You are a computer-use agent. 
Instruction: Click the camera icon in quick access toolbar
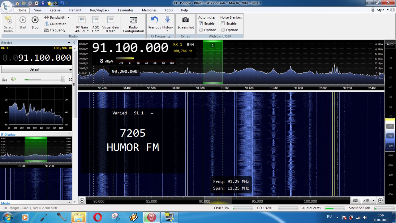(x=56, y=3)
